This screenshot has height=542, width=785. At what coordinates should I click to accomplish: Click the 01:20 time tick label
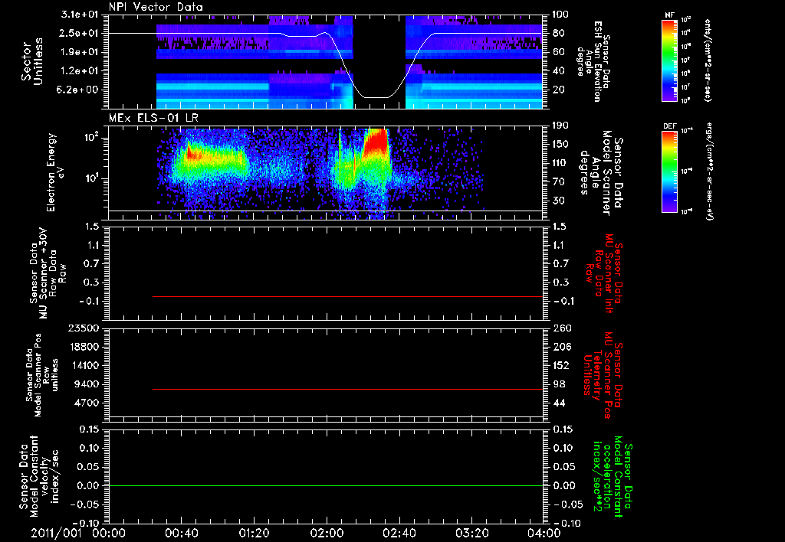tap(254, 533)
